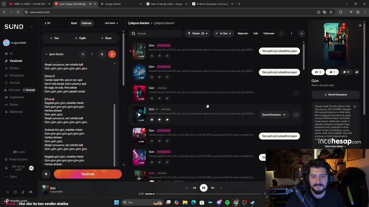Image resolution: width=369 pixels, height=207 pixels.
Task: Add Ses option
Action: (54, 38)
